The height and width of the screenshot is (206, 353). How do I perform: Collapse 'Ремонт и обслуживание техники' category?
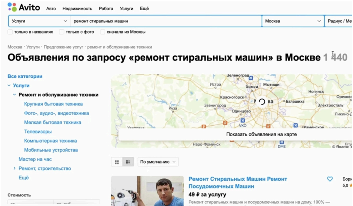click(14, 95)
